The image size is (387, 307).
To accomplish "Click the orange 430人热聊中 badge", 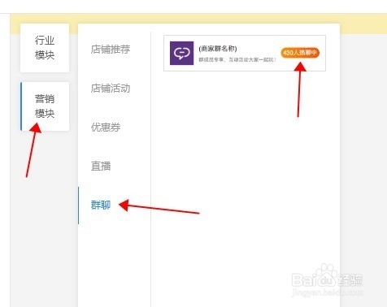I will [300, 53].
